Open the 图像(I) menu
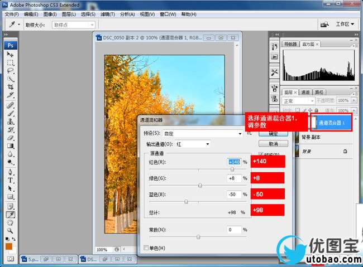 (x=50, y=14)
